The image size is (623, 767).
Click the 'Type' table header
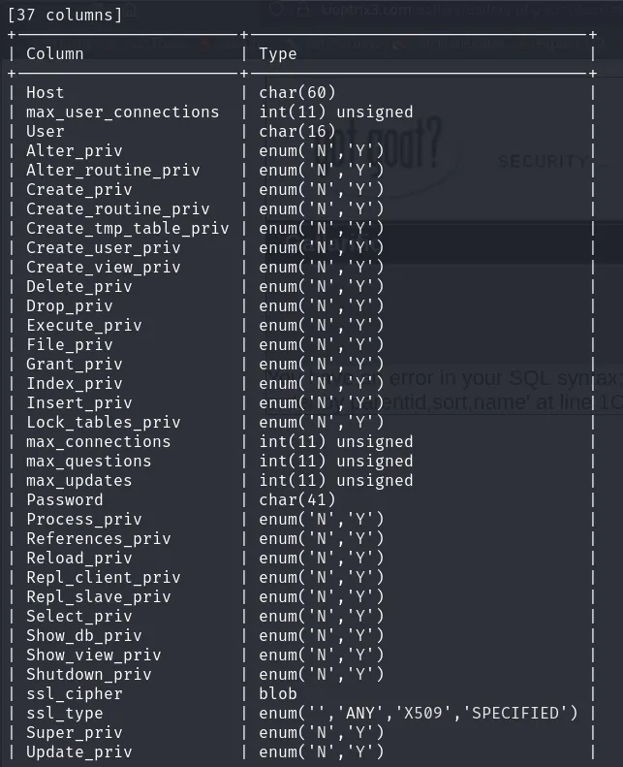(278, 53)
